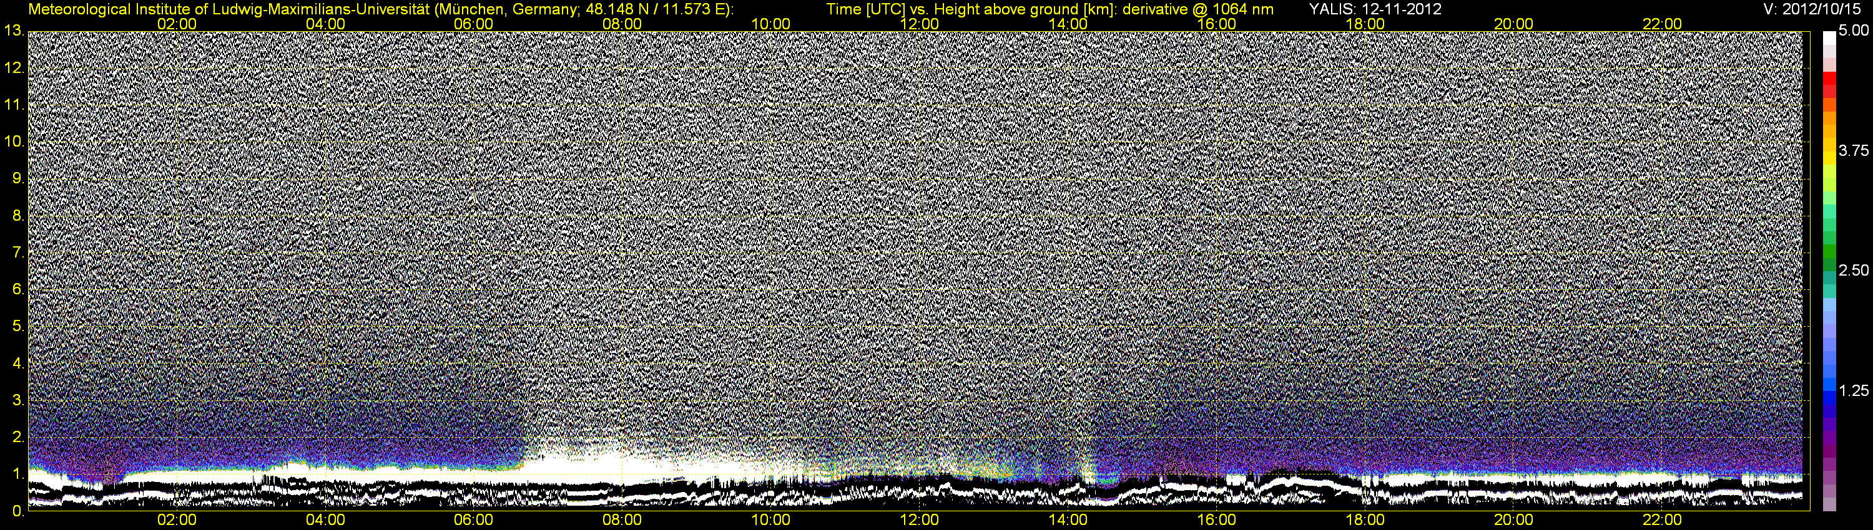Click the 'YALIS: 12-11-2012' date label
Screen dimensions: 1873x530
point(1375,9)
